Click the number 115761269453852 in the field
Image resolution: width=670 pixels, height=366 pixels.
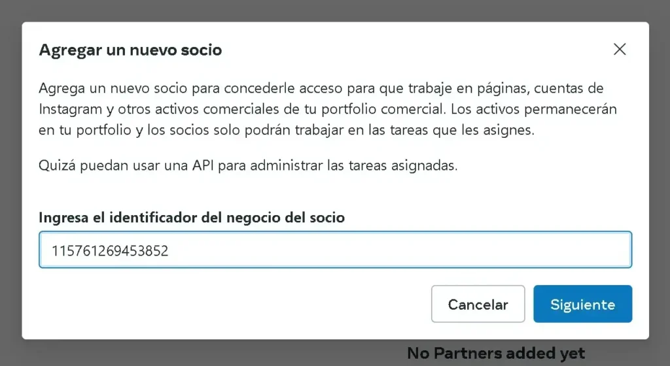coord(110,250)
